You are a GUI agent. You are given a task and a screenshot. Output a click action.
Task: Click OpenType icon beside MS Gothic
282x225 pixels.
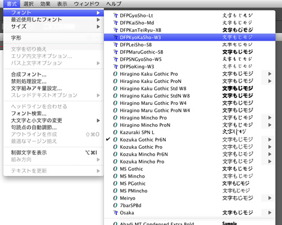tap(115, 169)
